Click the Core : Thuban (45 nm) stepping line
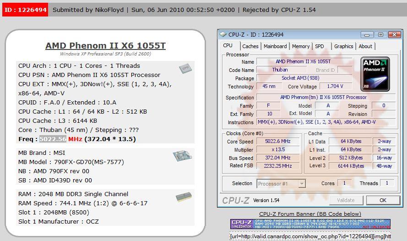Screen dimensions: 407x241 pyautogui.click(x=78, y=130)
